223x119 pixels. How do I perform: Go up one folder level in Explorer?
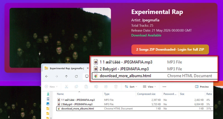(66, 77)
